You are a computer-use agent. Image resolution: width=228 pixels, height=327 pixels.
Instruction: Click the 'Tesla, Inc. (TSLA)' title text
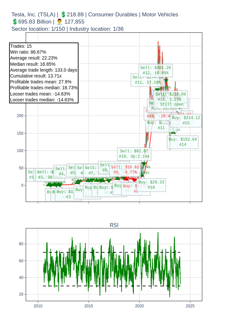coord(34,15)
